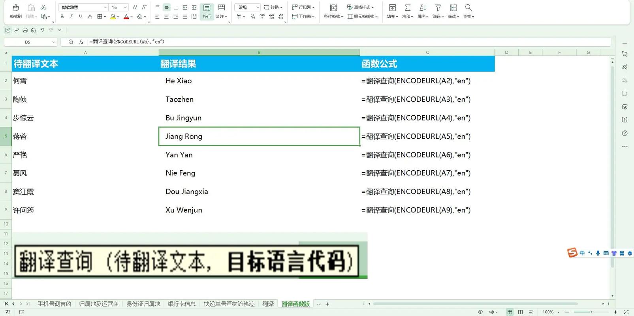Image resolution: width=634 pixels, height=316 pixels.
Task: Switch to page layout view icon
Action: tap(520, 312)
